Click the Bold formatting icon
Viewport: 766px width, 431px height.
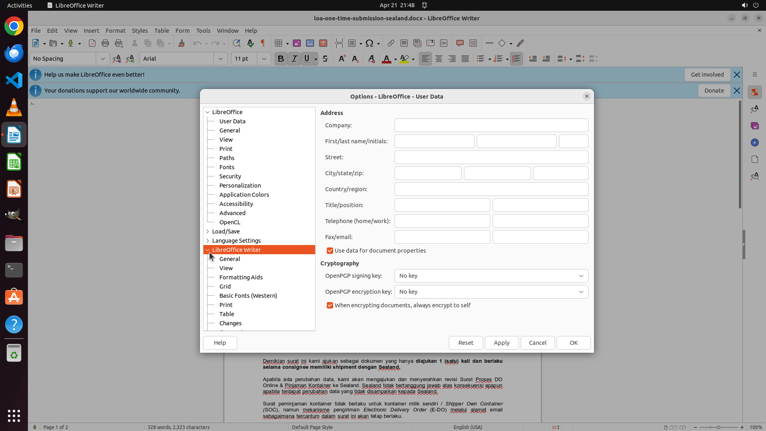[280, 59]
